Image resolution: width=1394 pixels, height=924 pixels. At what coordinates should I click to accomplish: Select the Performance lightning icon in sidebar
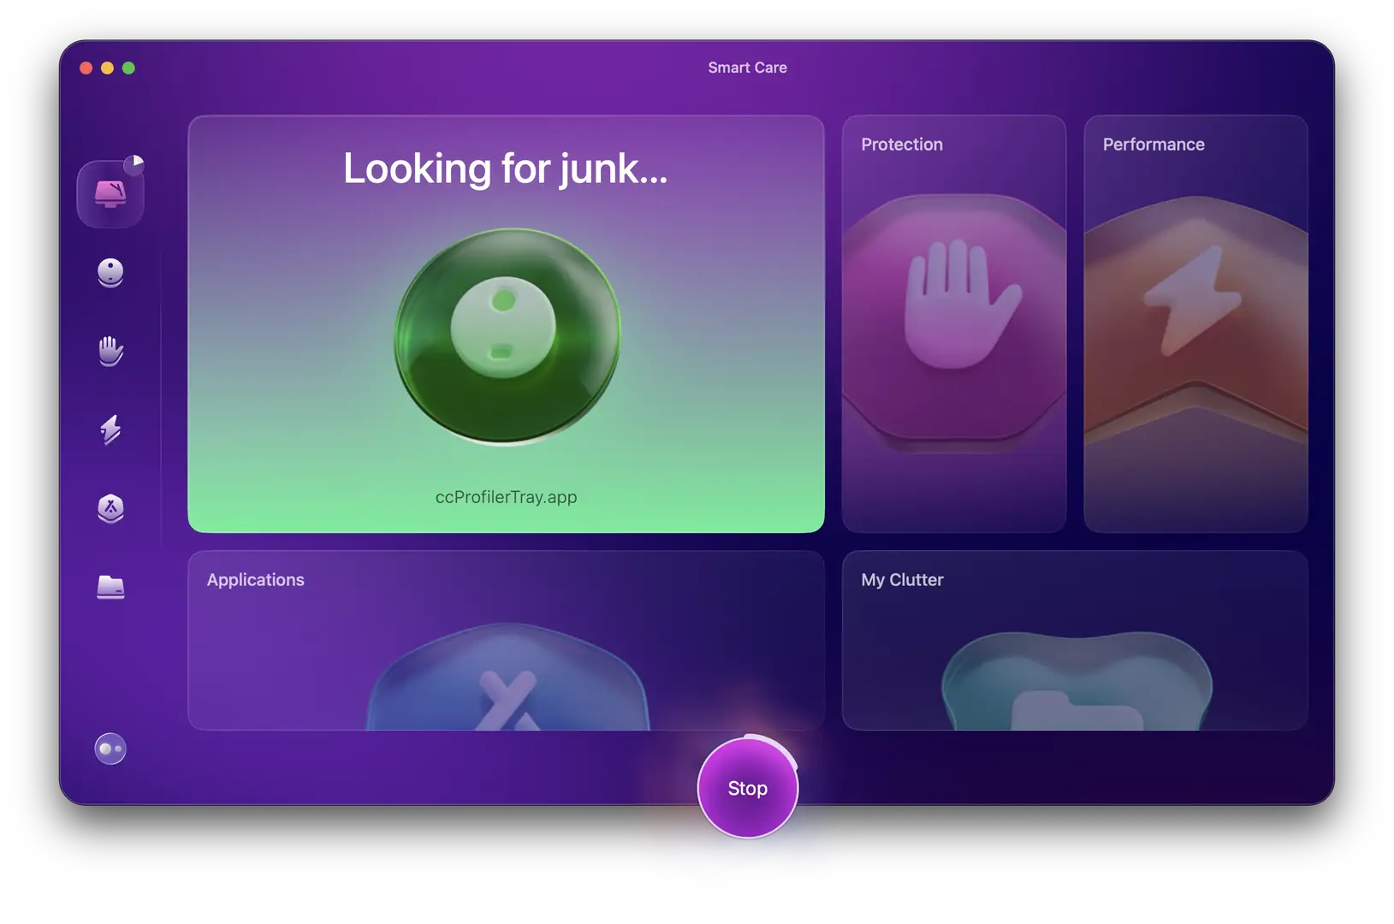coord(110,429)
